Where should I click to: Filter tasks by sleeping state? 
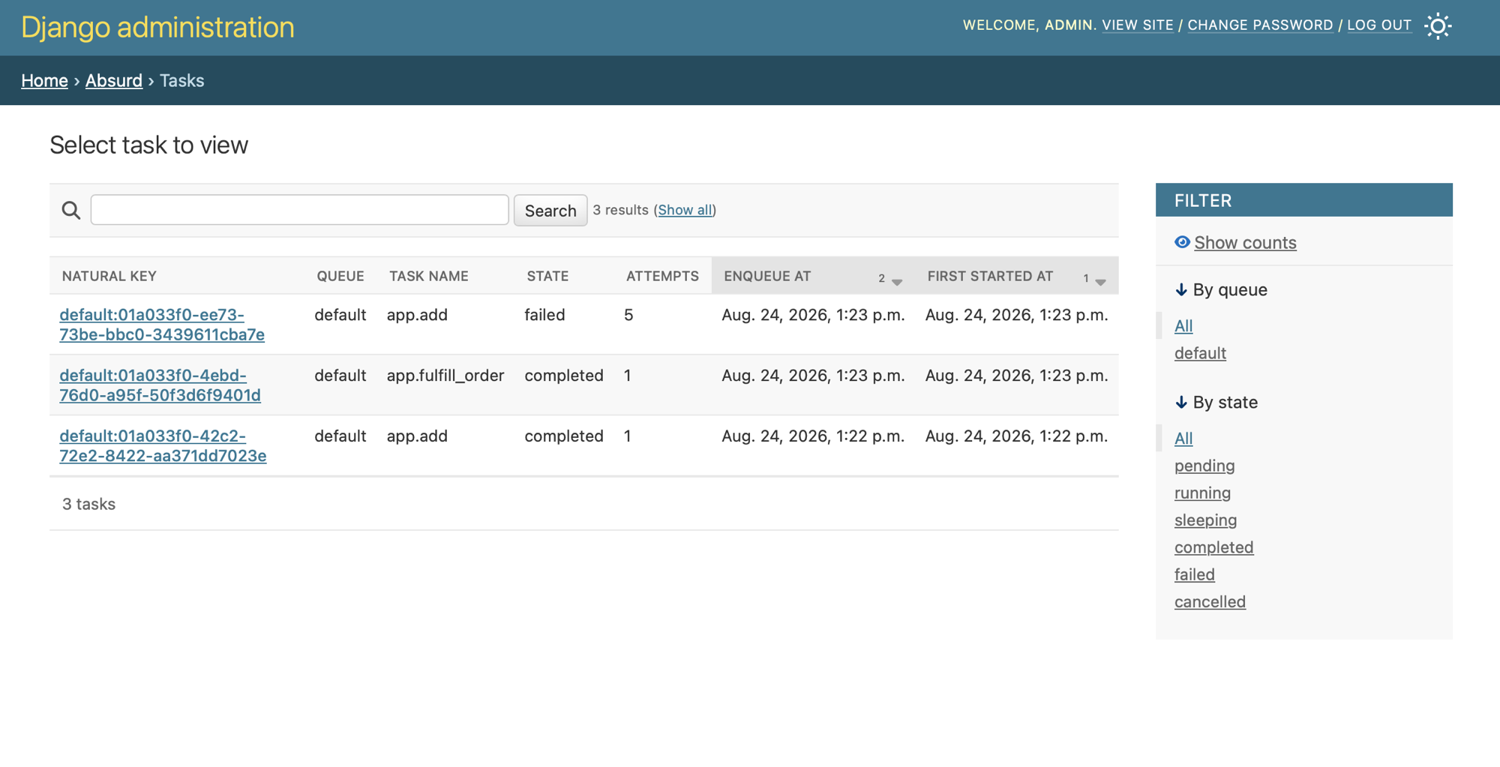pyautogui.click(x=1205, y=520)
